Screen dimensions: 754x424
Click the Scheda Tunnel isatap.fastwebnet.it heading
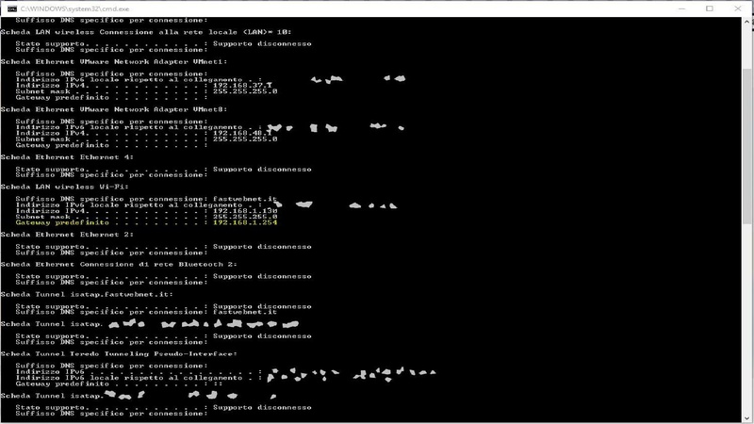point(87,294)
